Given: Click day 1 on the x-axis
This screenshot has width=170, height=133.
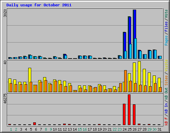Looking at the screenshot, I should tap(11, 129).
